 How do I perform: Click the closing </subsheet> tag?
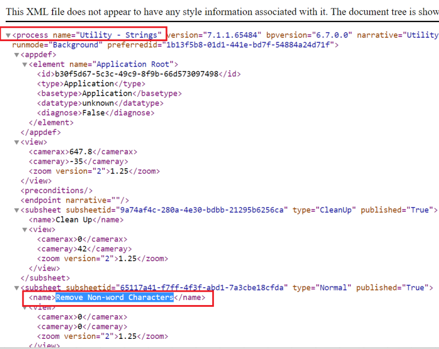pos(45,278)
